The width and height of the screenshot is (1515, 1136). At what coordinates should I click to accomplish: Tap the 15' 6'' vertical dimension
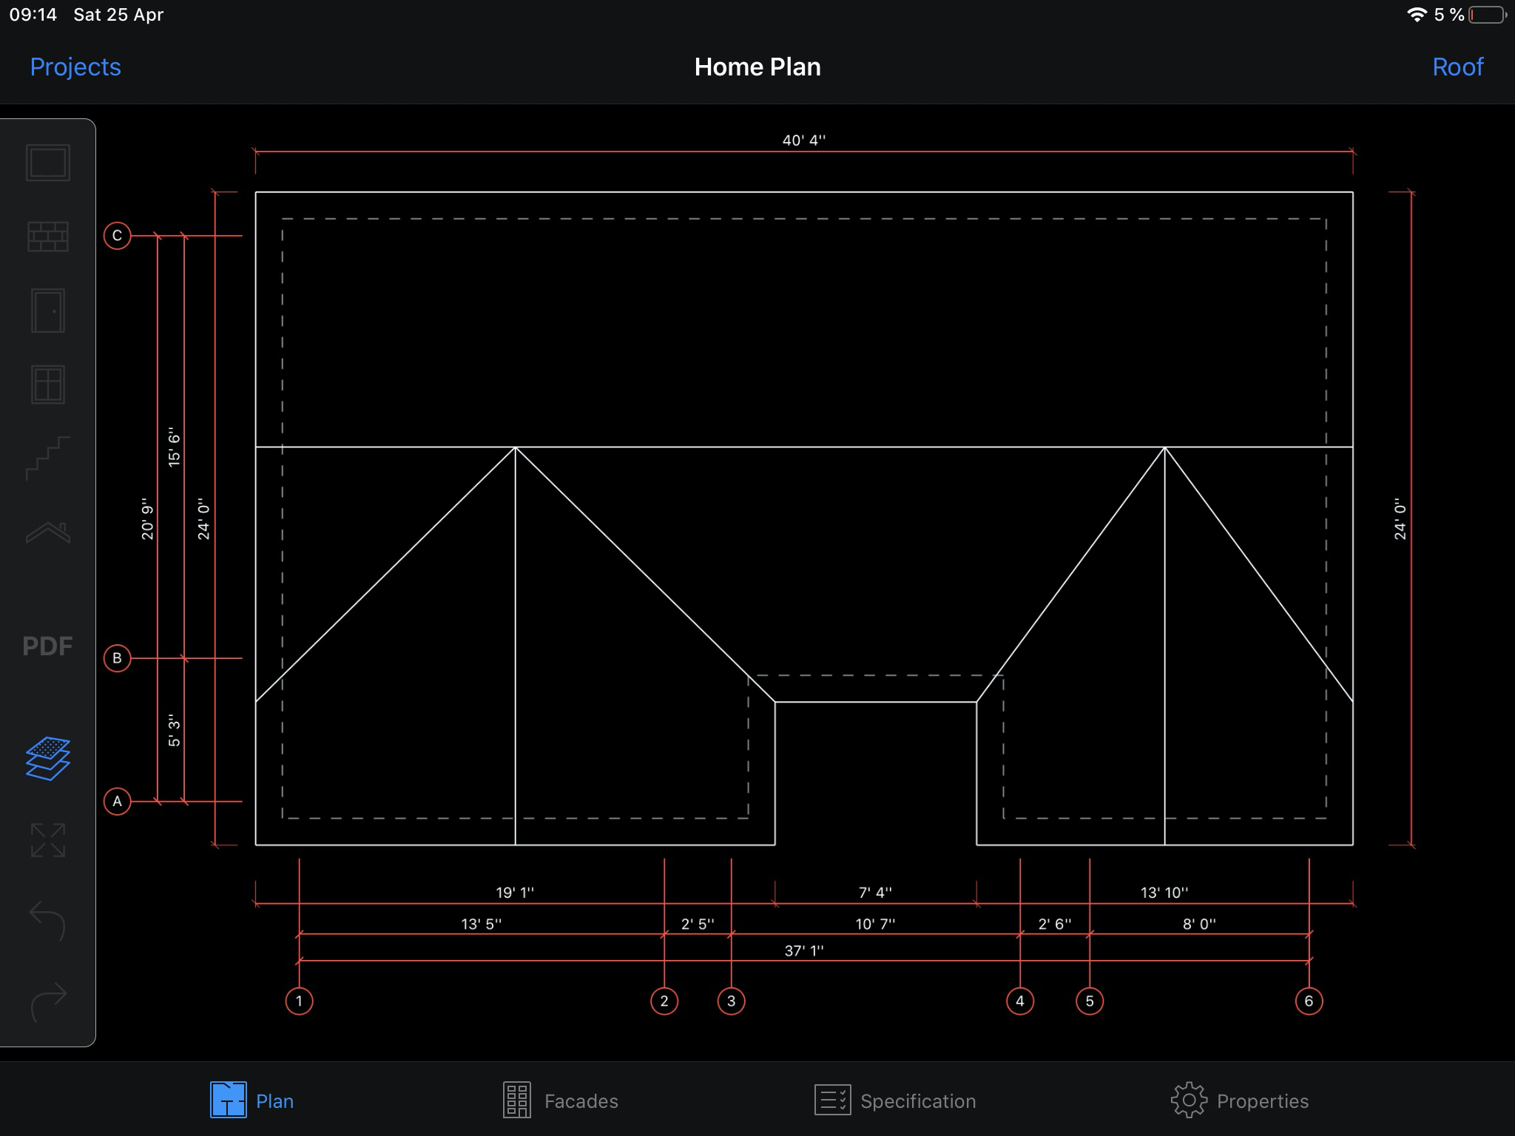pyautogui.click(x=174, y=446)
